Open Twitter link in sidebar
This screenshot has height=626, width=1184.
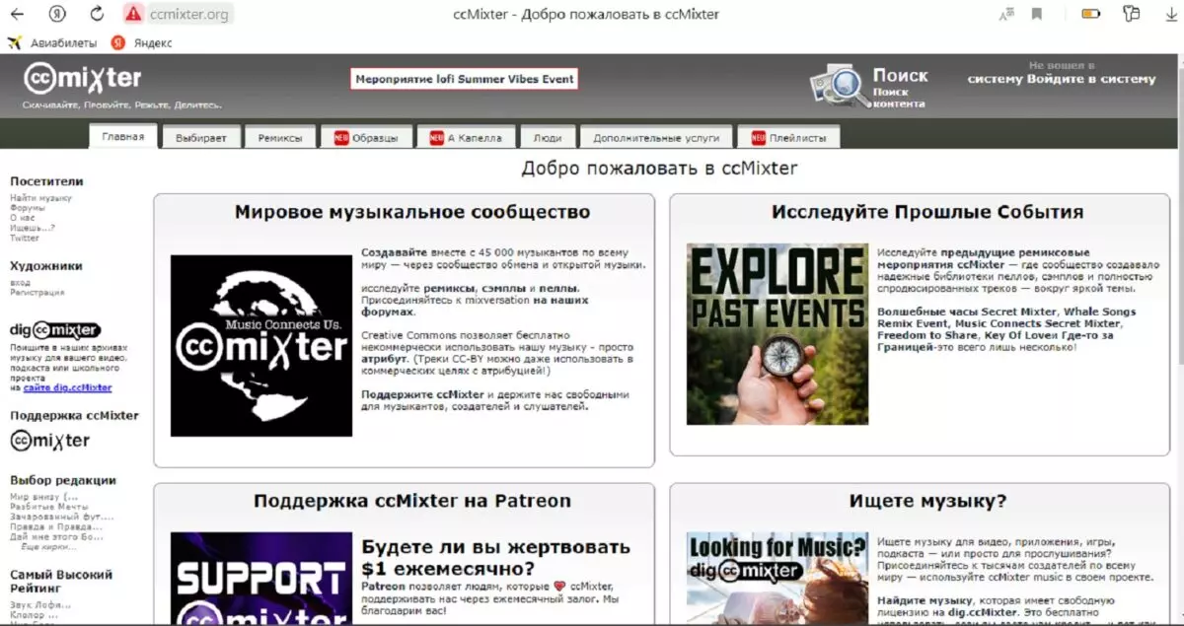(x=25, y=238)
